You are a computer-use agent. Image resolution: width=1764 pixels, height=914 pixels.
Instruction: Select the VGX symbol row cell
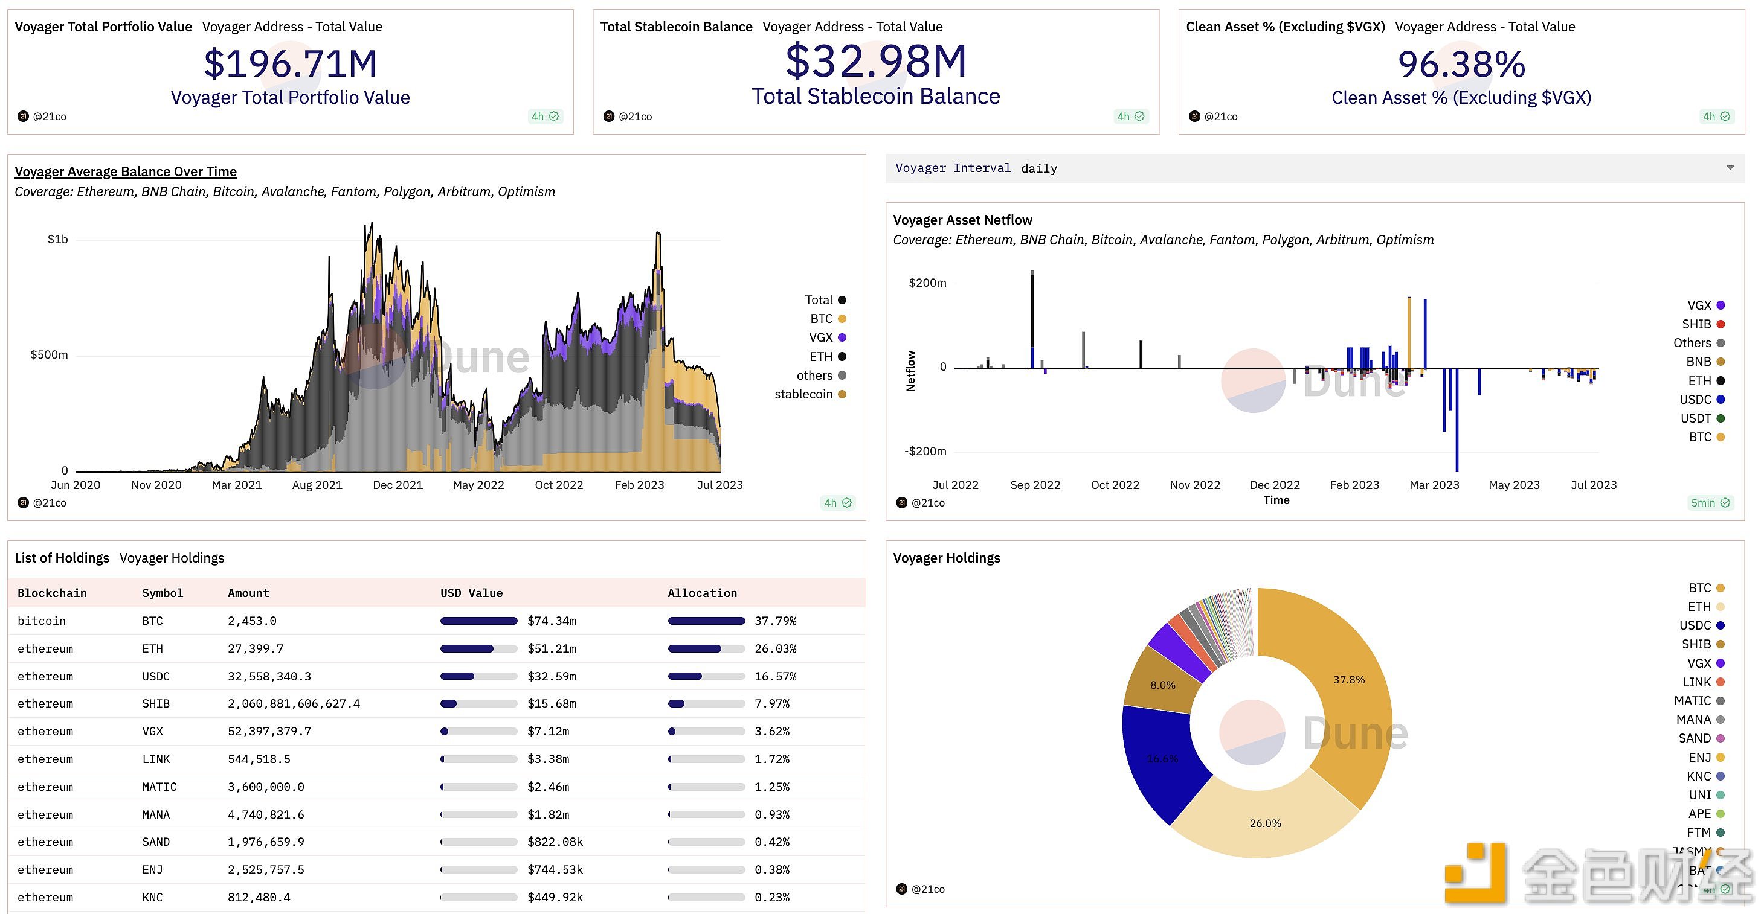tap(153, 731)
